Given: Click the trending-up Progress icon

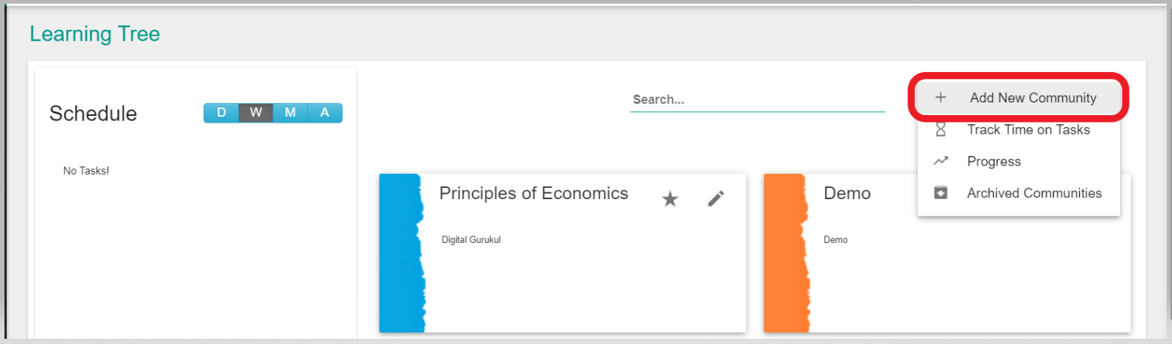Looking at the screenshot, I should coord(940,161).
